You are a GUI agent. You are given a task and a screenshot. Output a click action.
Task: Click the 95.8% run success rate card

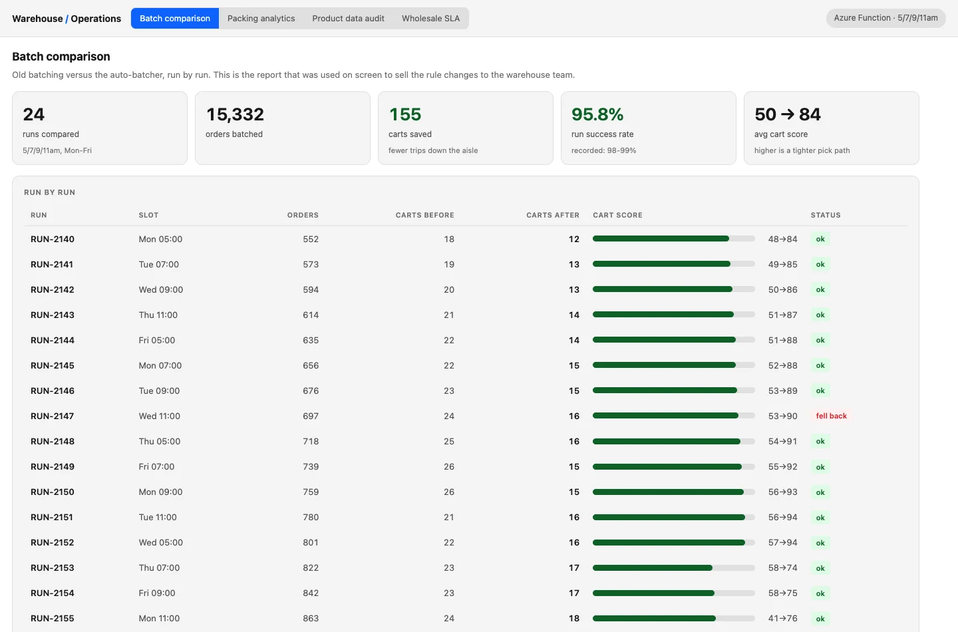click(x=649, y=128)
